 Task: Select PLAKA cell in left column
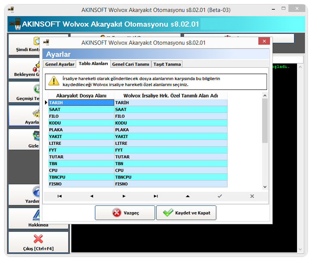(81, 129)
